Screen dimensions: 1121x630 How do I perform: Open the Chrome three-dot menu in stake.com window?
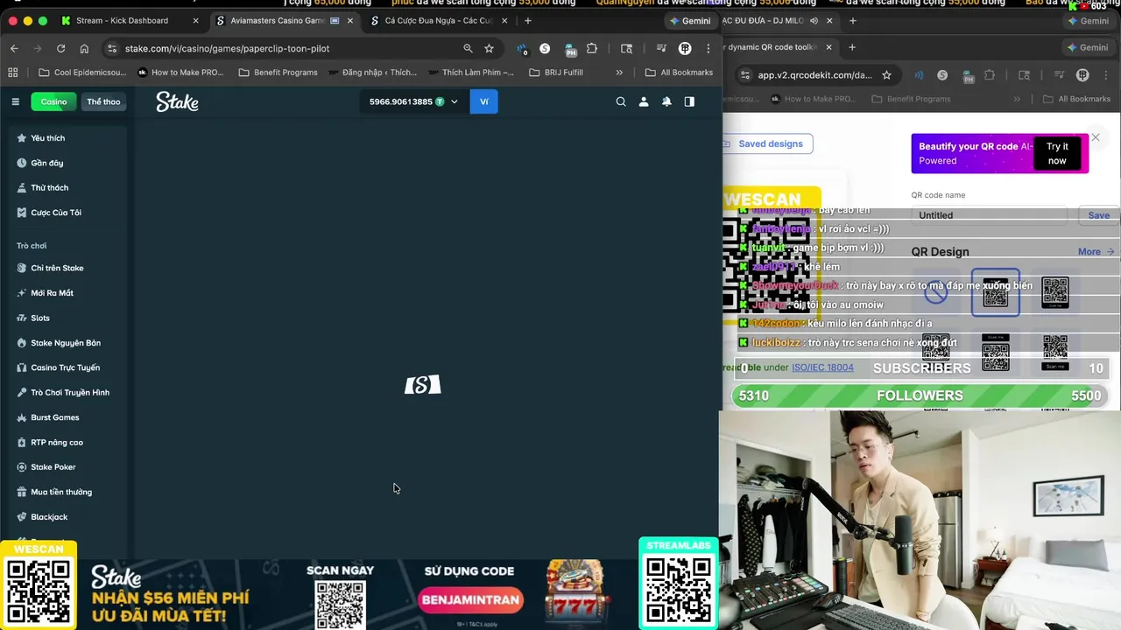[x=708, y=49]
